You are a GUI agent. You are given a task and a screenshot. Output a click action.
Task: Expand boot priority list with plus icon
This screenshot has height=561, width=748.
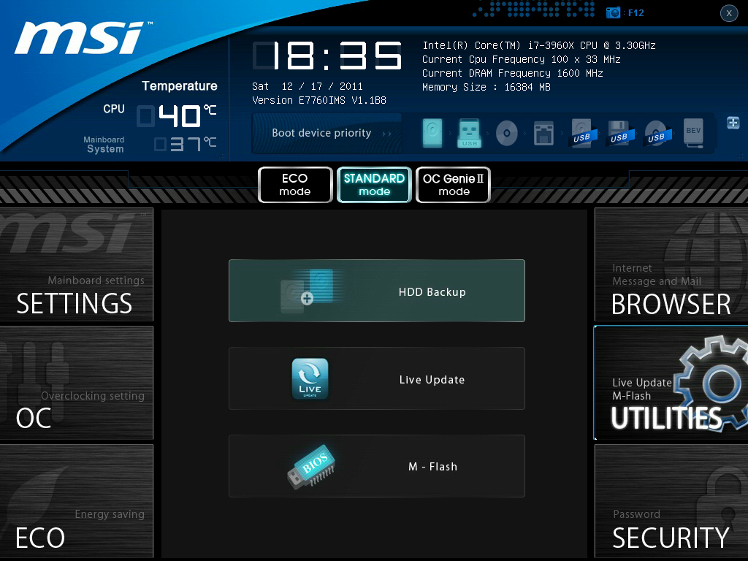click(733, 123)
